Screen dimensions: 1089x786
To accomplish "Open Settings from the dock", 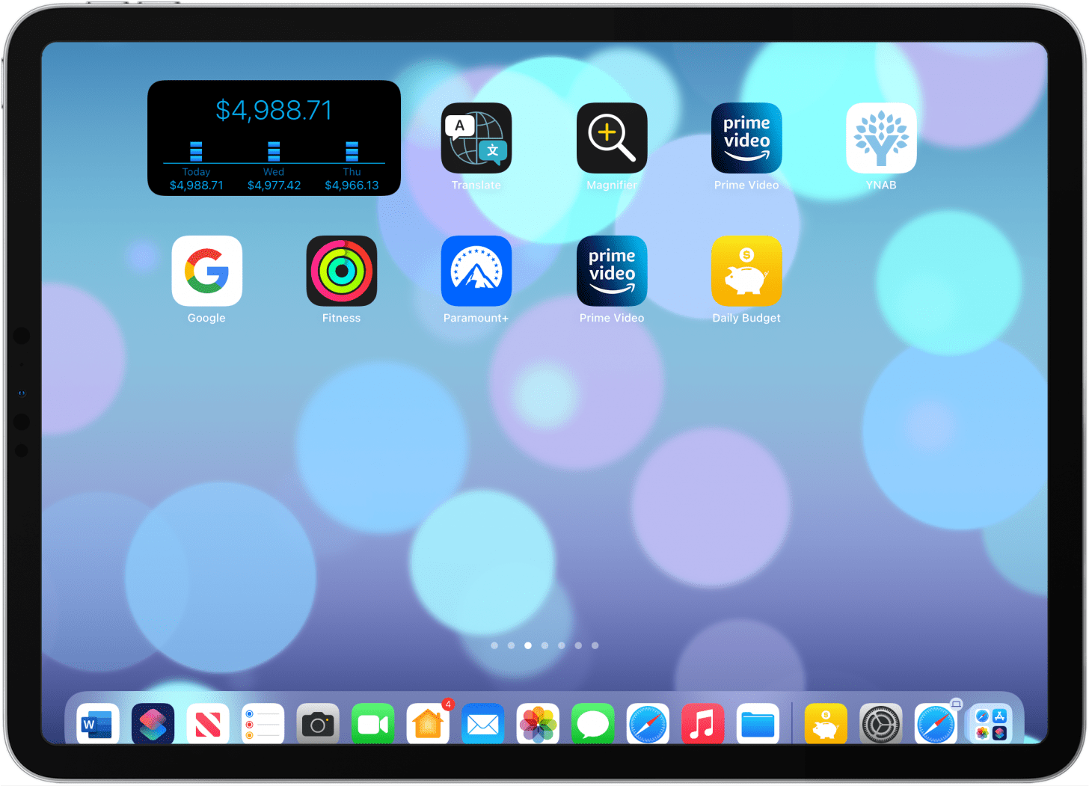I will (880, 723).
